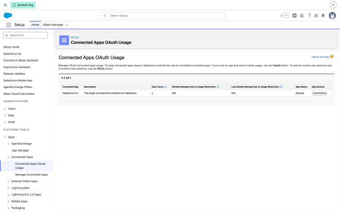The width and height of the screenshot is (340, 212).
Task: Click the Salesforce guidance center icon
Action: tap(301, 15)
